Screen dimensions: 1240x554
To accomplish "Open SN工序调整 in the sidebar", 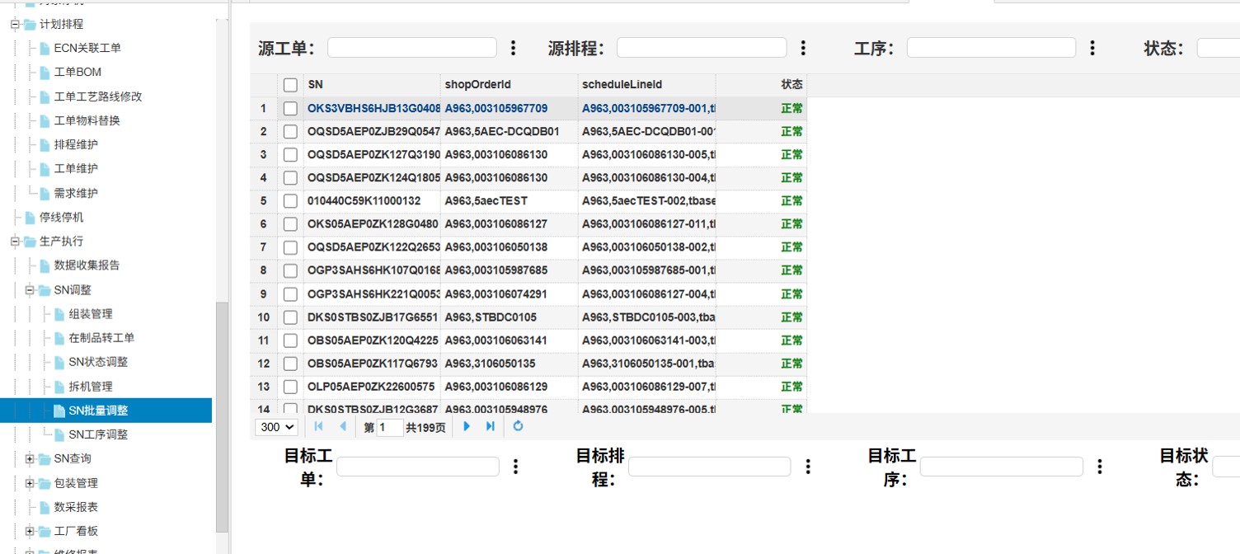I will click(x=98, y=434).
